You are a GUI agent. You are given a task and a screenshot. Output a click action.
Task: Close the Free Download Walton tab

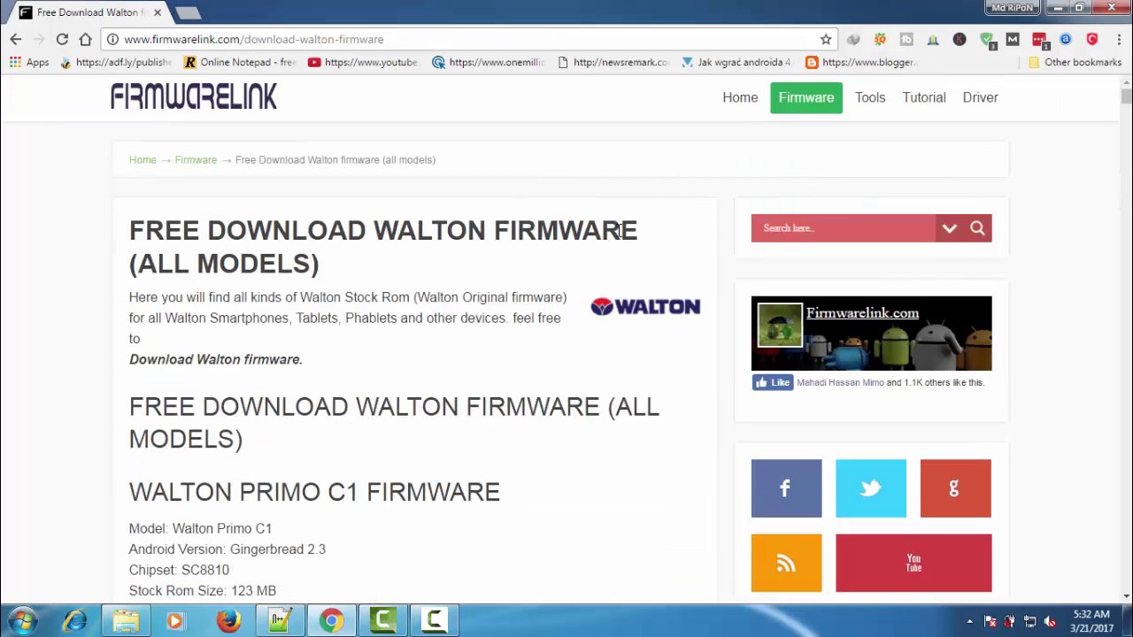pyautogui.click(x=158, y=12)
